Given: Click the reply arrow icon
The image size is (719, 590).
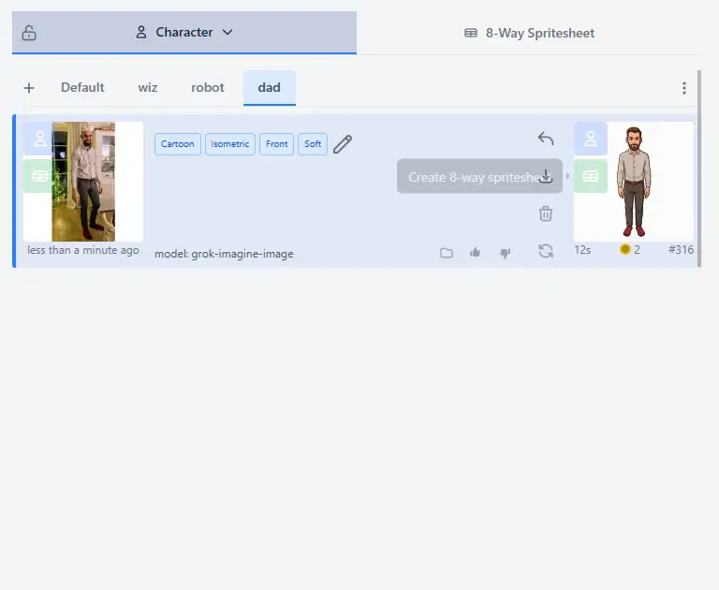Looking at the screenshot, I should click(x=546, y=139).
